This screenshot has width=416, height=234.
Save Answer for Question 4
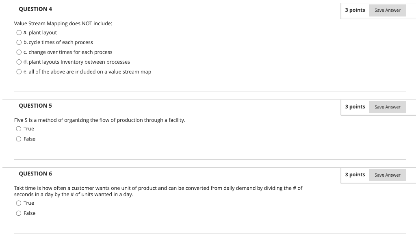(x=387, y=10)
